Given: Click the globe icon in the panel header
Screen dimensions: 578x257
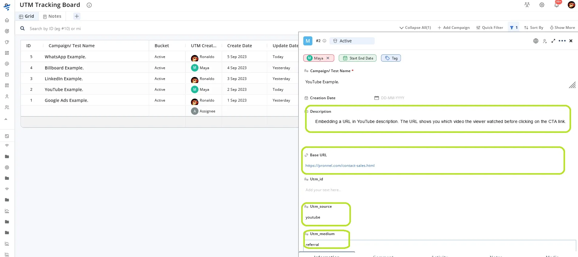Looking at the screenshot, I should (536, 41).
